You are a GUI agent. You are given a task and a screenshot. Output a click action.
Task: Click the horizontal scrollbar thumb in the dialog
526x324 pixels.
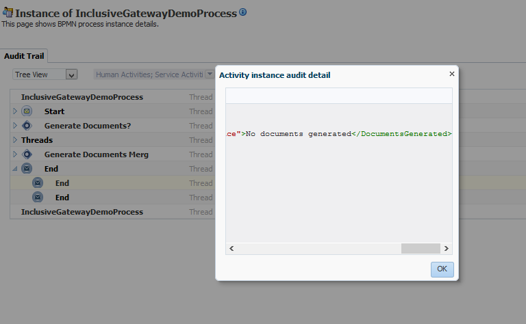coord(420,249)
